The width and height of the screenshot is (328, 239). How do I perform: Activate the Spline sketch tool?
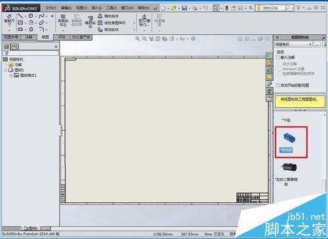pyautogui.click(x=41, y=16)
